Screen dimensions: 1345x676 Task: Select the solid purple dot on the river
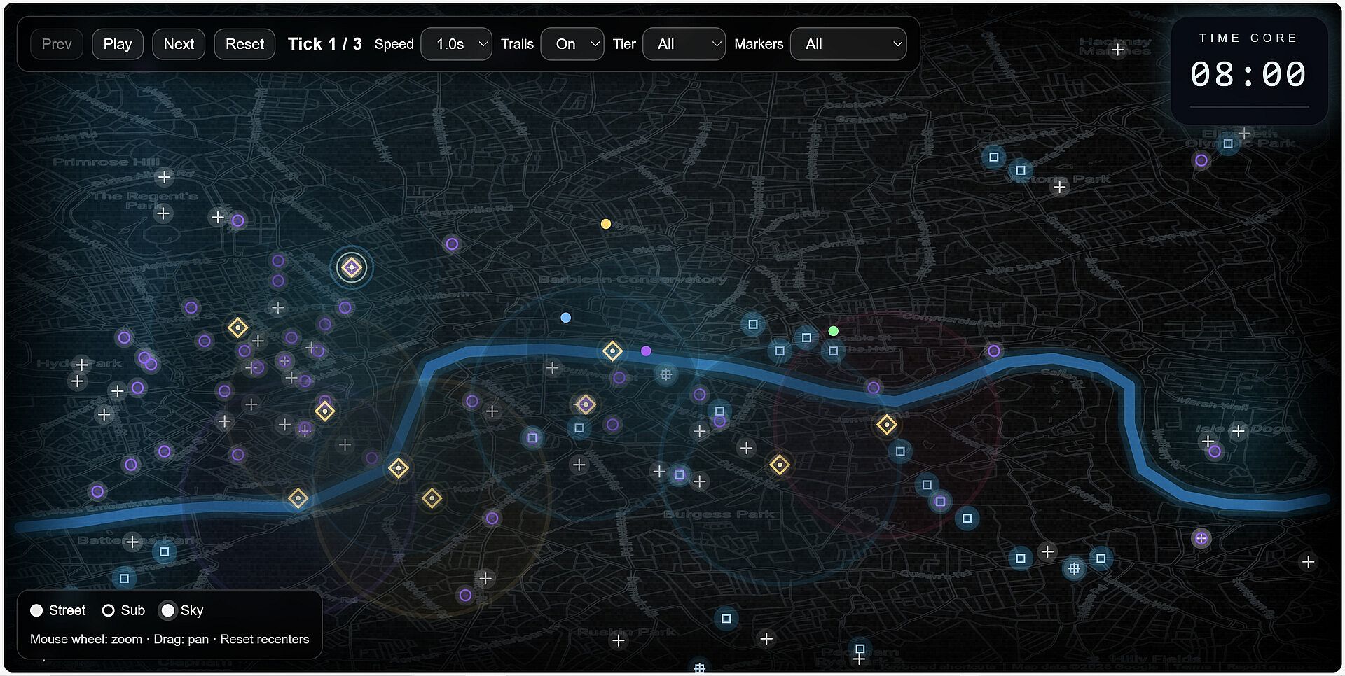pyautogui.click(x=646, y=351)
